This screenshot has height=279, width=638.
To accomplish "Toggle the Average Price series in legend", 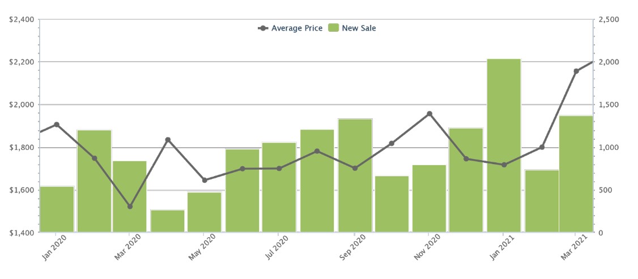I will coord(297,28).
